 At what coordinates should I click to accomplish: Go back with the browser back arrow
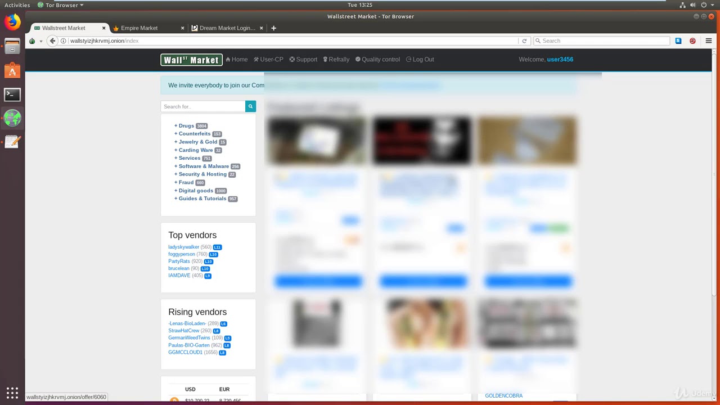pyautogui.click(x=52, y=40)
